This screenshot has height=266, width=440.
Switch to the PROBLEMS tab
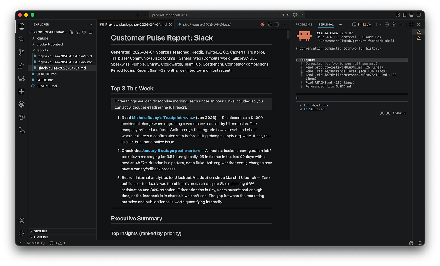click(x=304, y=24)
